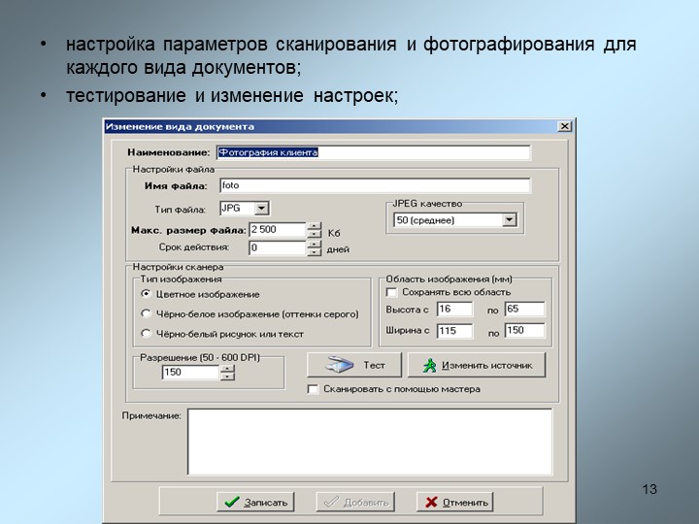Click the Изменение вида документа title bar
The height and width of the screenshot is (524, 699).
coord(339,126)
